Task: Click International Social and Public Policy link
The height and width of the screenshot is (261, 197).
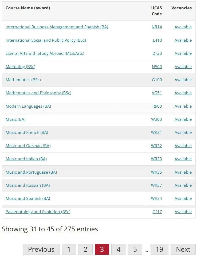Action: [46, 40]
